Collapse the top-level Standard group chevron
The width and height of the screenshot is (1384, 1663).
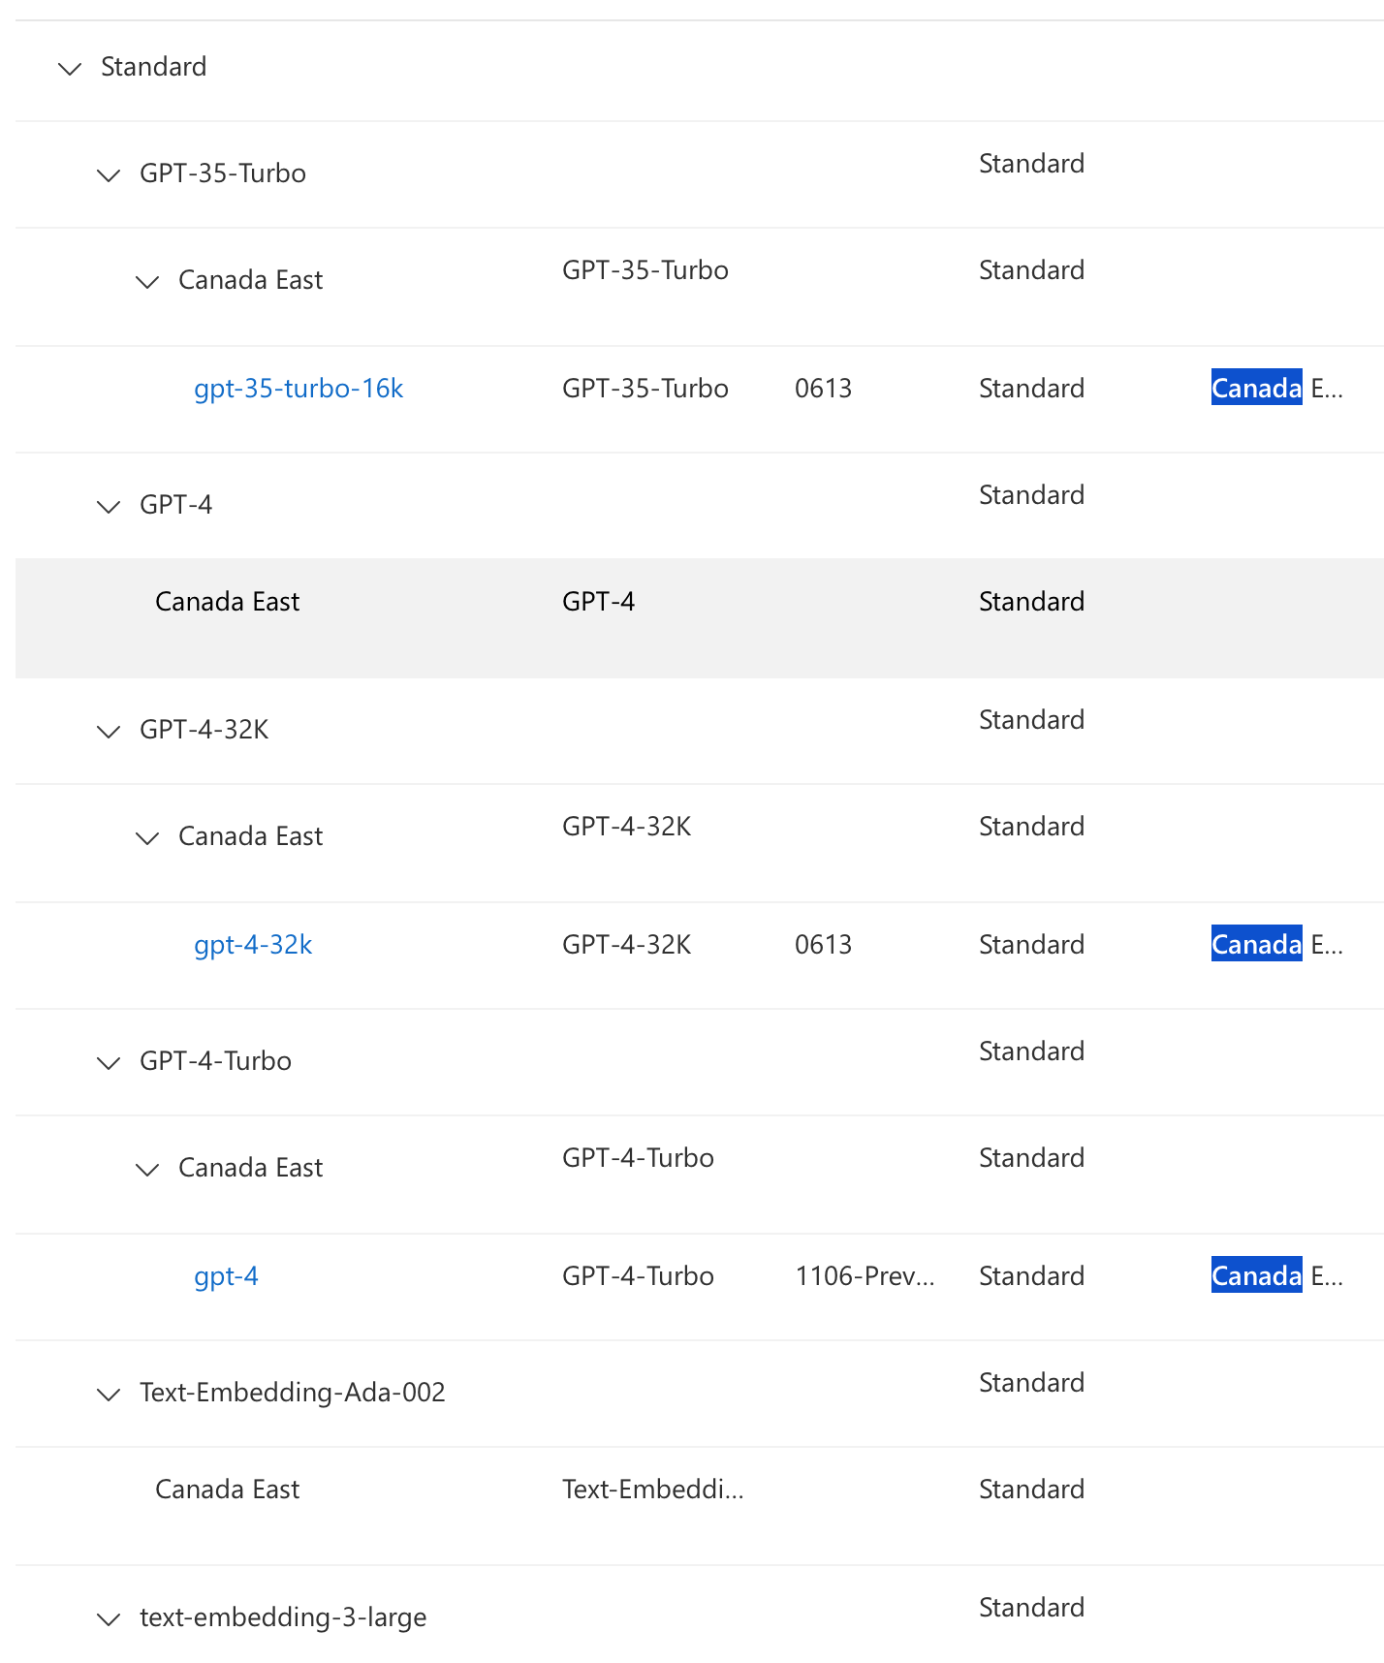pos(70,69)
